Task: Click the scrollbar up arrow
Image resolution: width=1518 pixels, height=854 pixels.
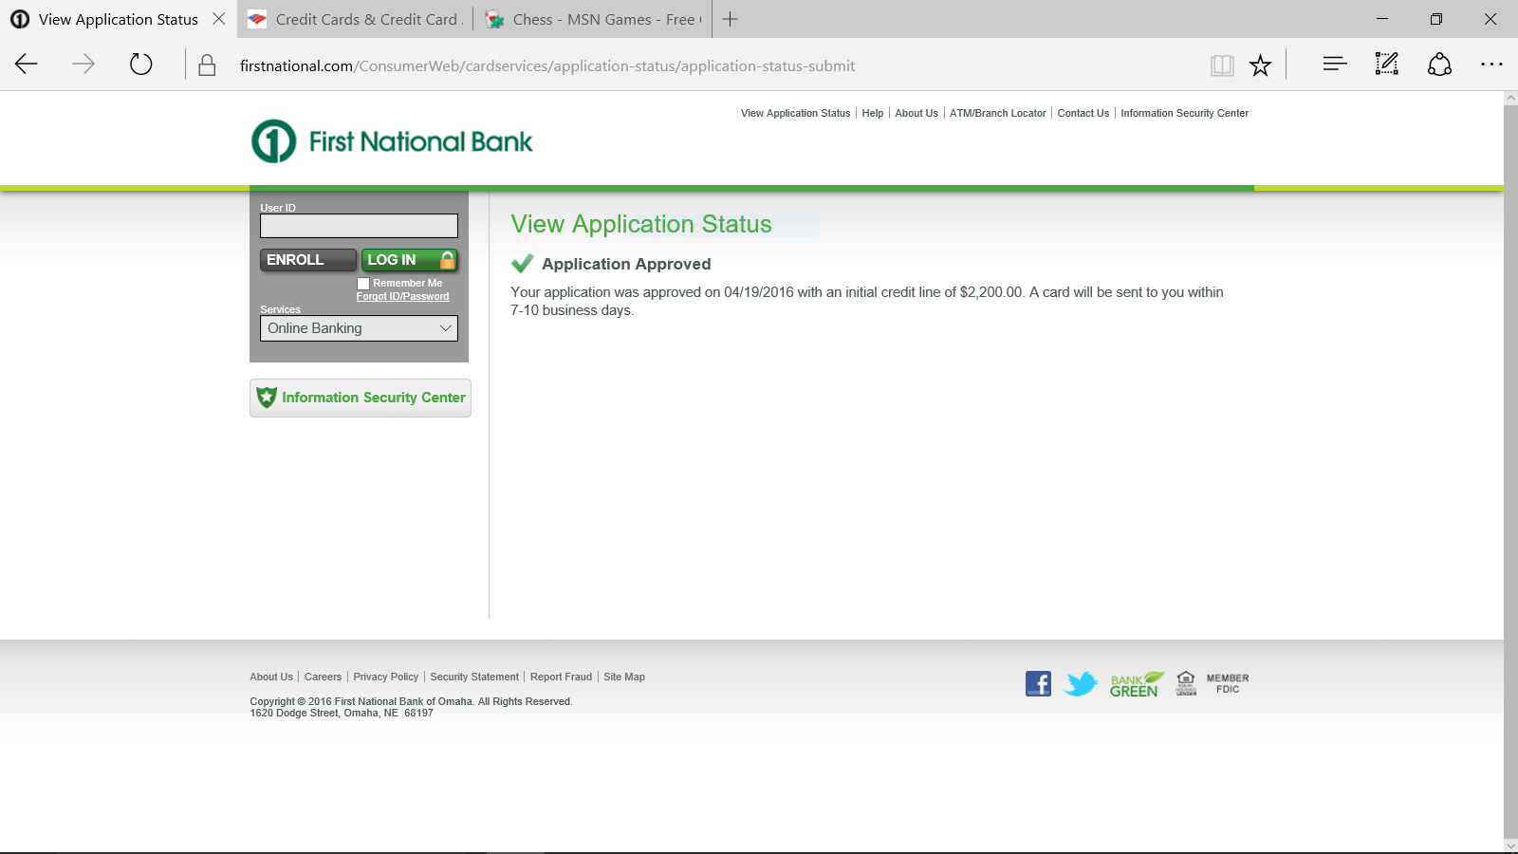Action: coord(1510,98)
